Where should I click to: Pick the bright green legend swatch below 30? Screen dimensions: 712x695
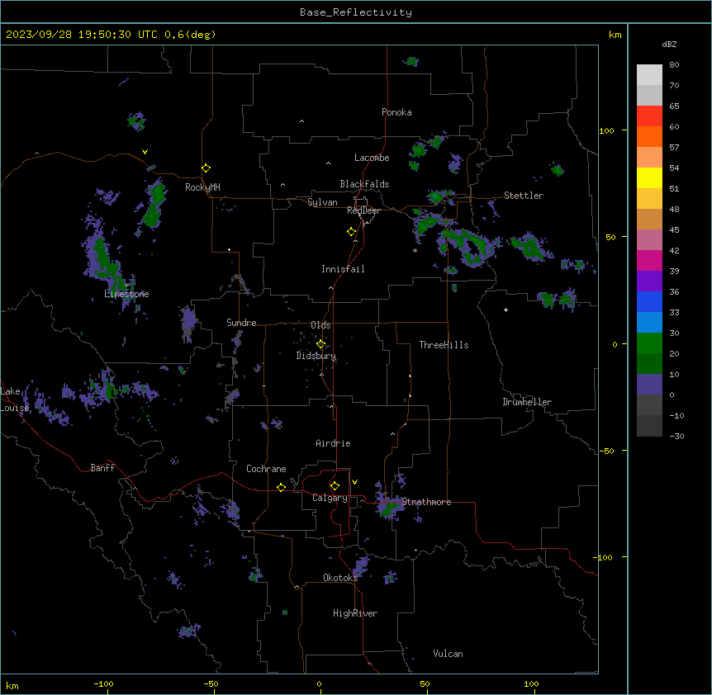click(x=649, y=343)
